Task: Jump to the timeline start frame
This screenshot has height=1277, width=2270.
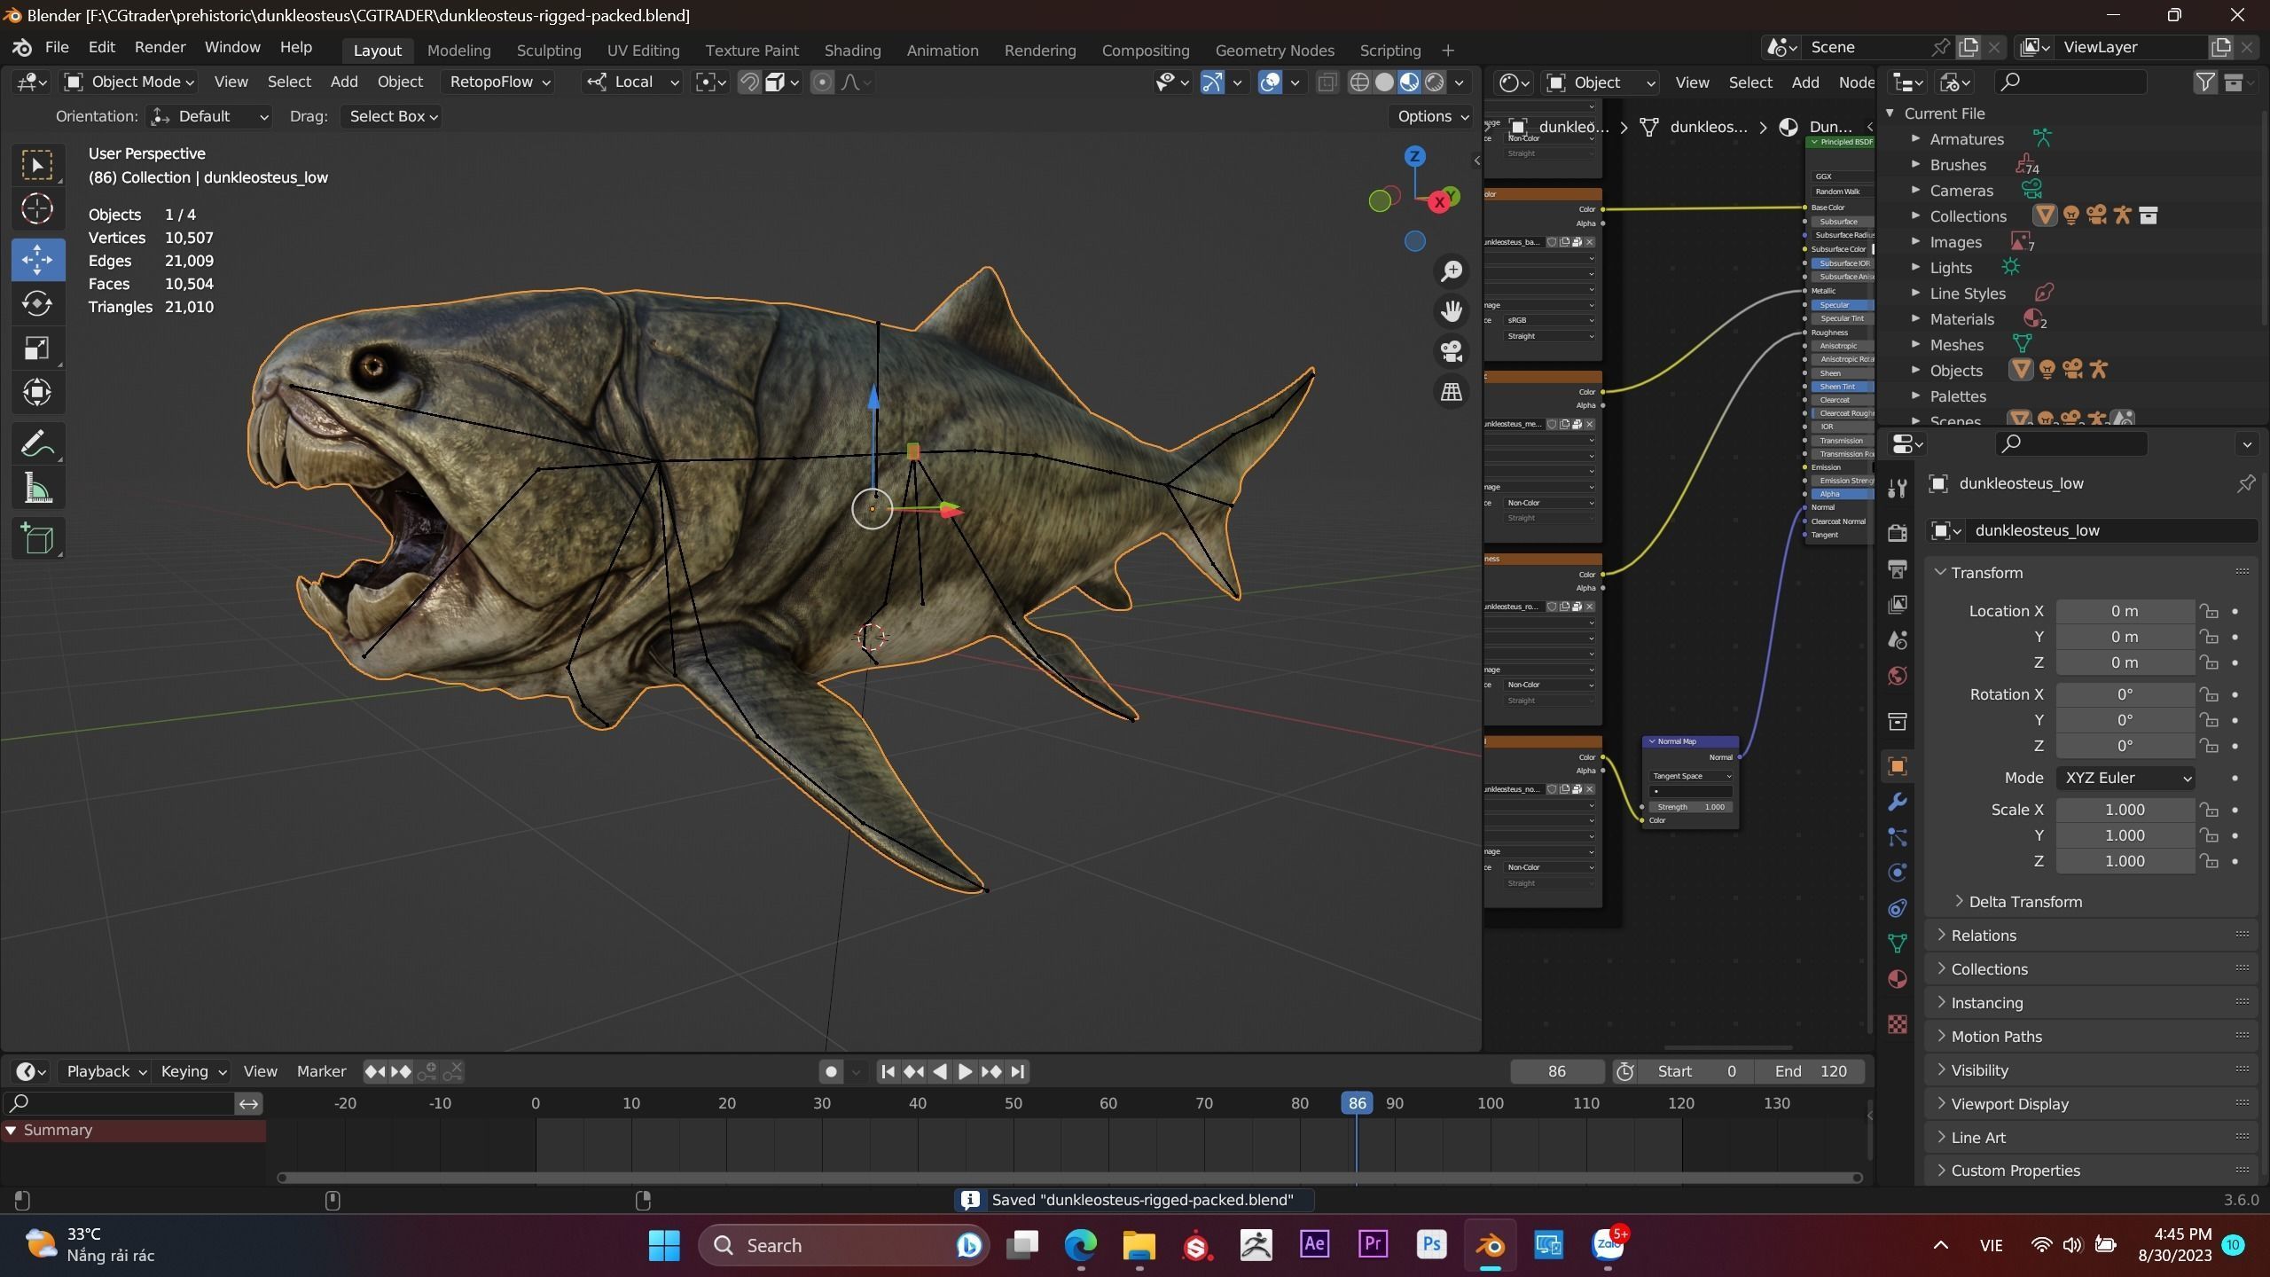Action: [x=888, y=1071]
